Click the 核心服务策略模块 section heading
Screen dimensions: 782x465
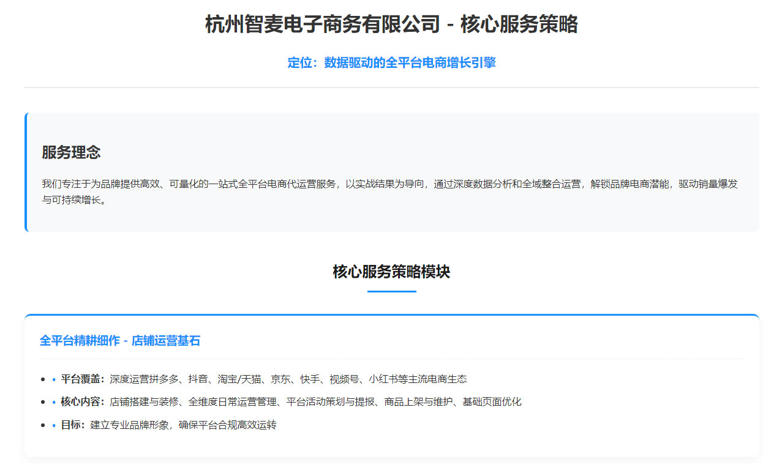(391, 272)
